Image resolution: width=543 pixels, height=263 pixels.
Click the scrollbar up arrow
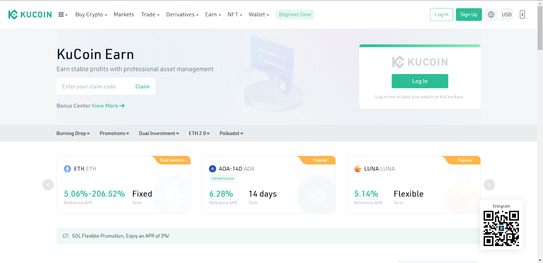click(x=540, y=3)
